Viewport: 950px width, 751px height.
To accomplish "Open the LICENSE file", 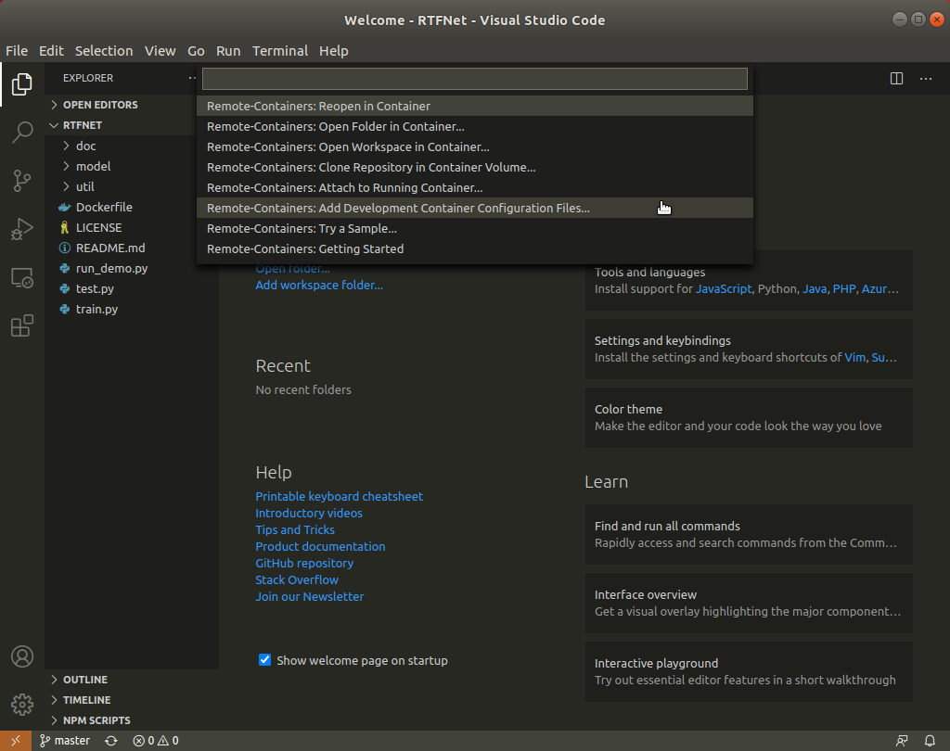I will tap(132, 228).
